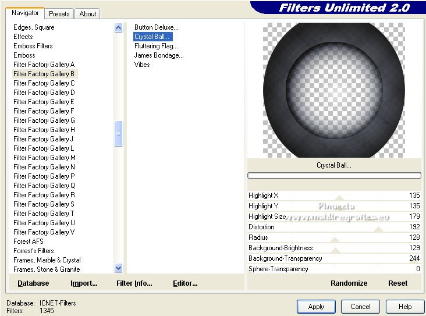
Task: Adjust the Highlight Y slider
Action: point(334,206)
